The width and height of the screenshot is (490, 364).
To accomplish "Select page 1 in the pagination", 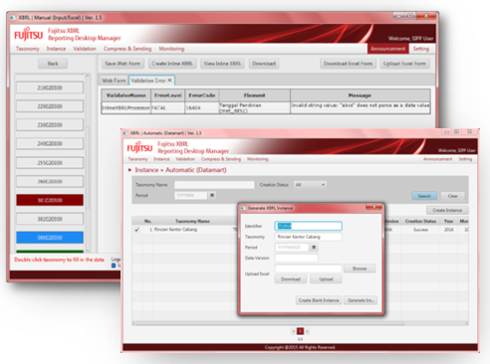I will point(300,331).
